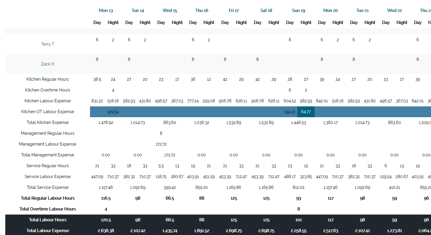The height and width of the screenshot is (235, 431).
Task: Click Terry T's 8-hour shift under Sun 19
Action: click(x=290, y=39)
